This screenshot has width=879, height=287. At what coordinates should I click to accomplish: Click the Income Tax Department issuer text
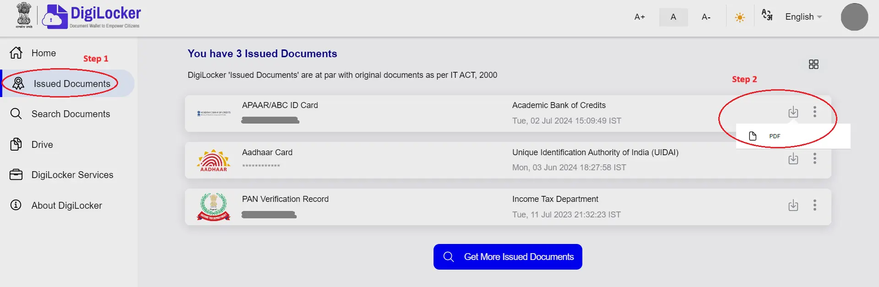[x=555, y=199]
